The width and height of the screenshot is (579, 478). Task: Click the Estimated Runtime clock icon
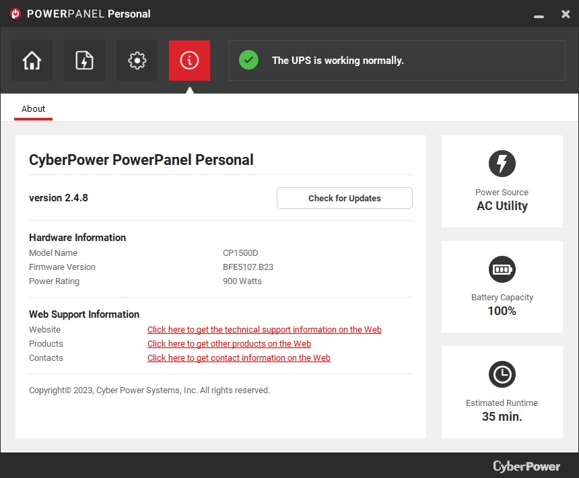(502, 374)
